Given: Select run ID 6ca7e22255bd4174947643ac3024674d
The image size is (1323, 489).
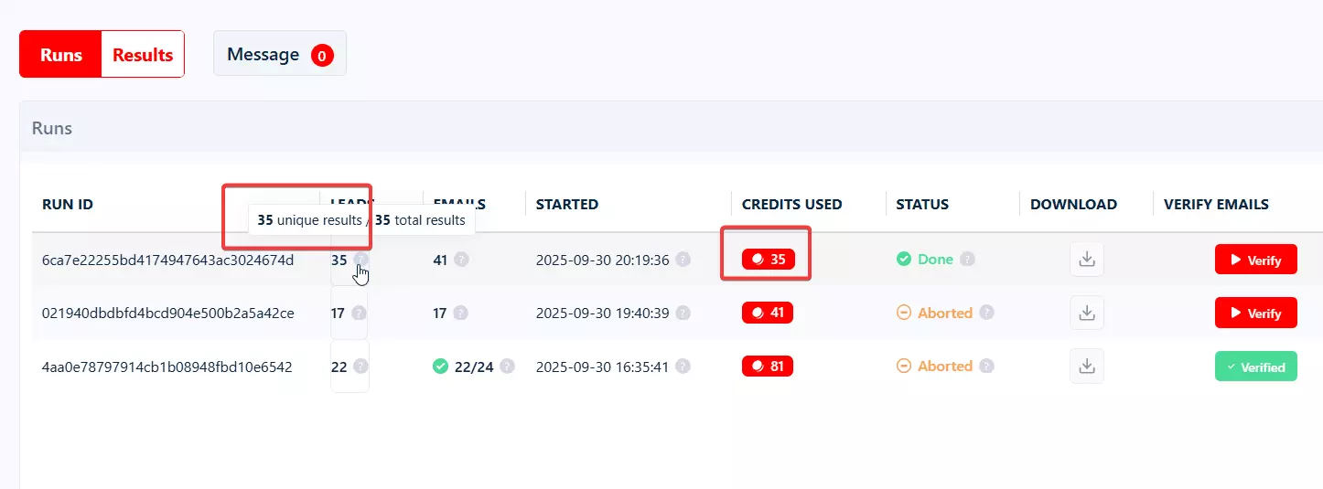Looking at the screenshot, I should [x=168, y=260].
